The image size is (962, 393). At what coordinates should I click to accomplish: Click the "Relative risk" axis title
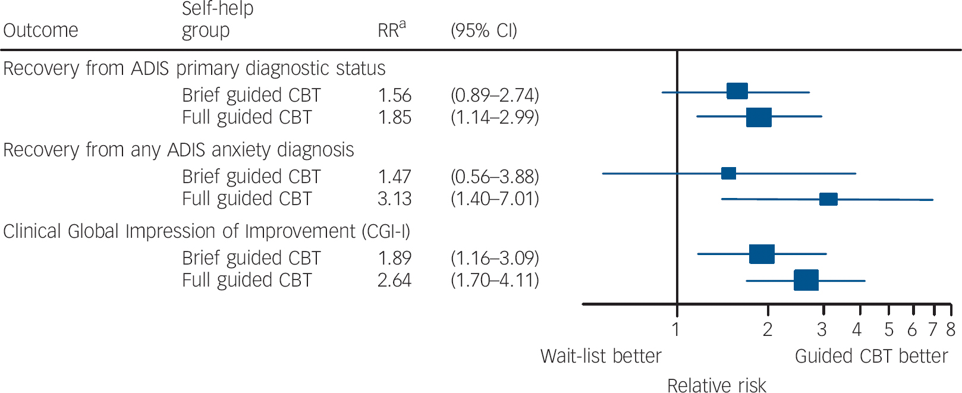716,385
